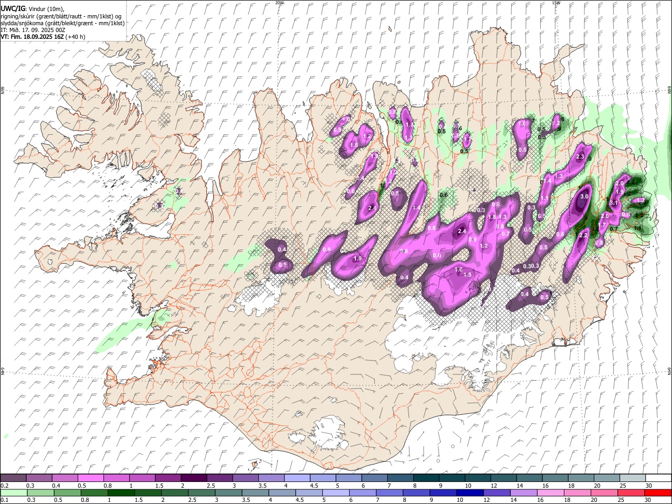Click the 'UWC/IG' title text

(12, 9)
